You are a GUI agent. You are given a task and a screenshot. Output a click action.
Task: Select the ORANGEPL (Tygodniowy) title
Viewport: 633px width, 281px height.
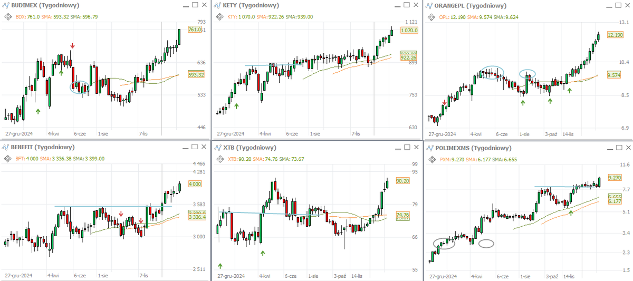coord(471,5)
